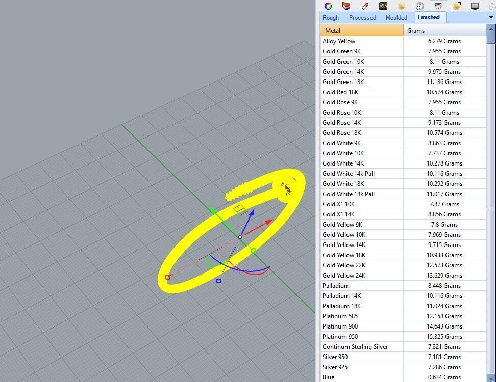Select the Gold Yellow 18K row

tap(403, 255)
